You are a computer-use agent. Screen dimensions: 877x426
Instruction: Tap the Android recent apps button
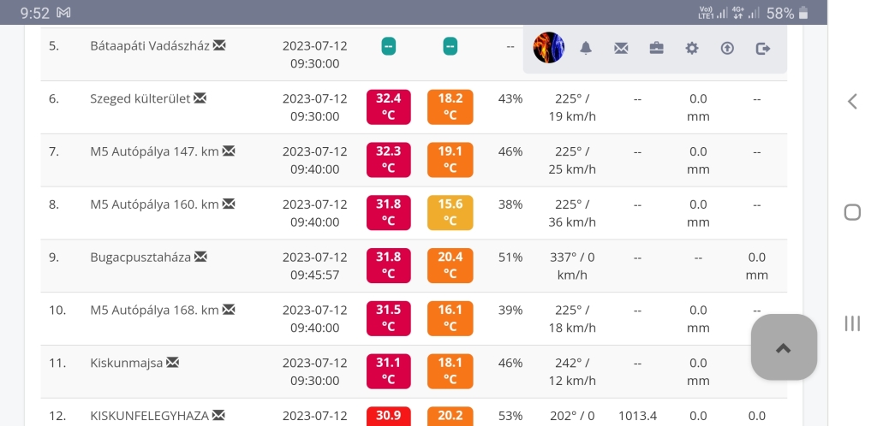coord(852,323)
